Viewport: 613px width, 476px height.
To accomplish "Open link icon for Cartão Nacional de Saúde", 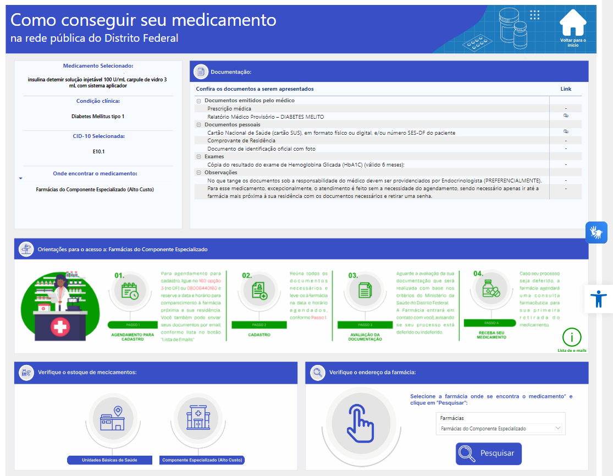I will 566,132.
